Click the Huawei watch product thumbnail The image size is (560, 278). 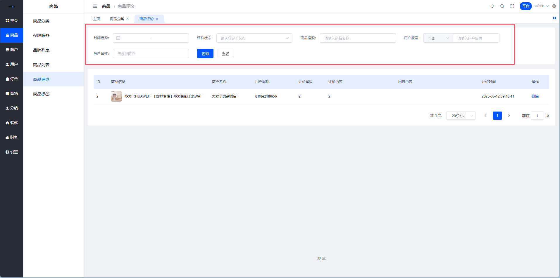116,96
